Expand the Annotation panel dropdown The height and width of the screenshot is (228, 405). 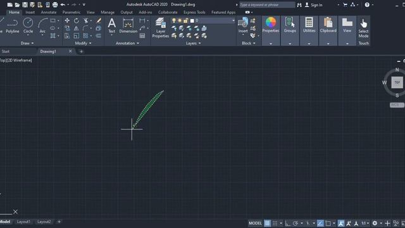[x=127, y=43]
